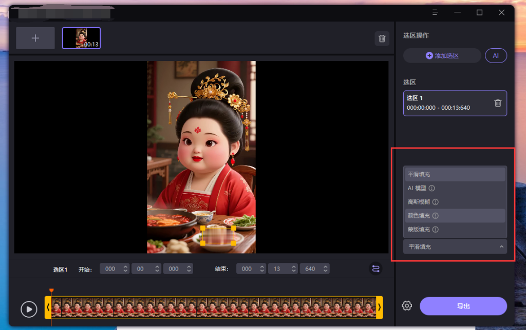This screenshot has height=330, width=526.
Task: Click info icon next to AI 模型
Action: coord(432,188)
